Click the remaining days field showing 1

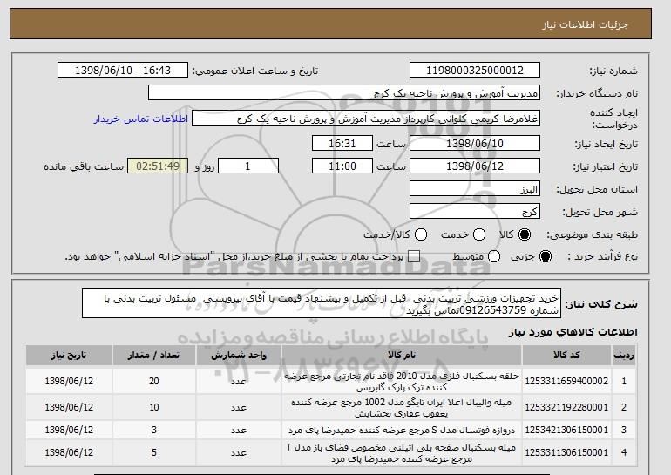248,166
